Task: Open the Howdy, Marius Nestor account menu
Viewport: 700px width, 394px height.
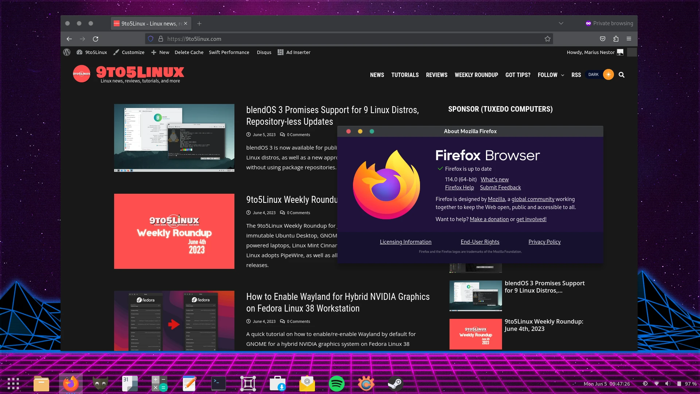Action: (590, 52)
